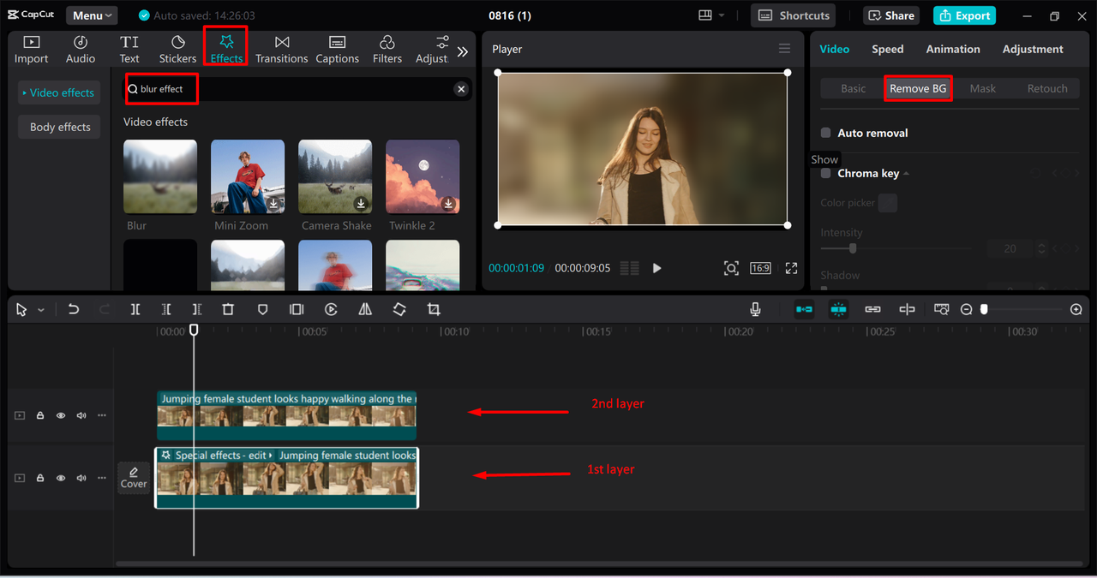The image size is (1097, 578).
Task: Select the Mask sub-tab
Action: pos(983,88)
